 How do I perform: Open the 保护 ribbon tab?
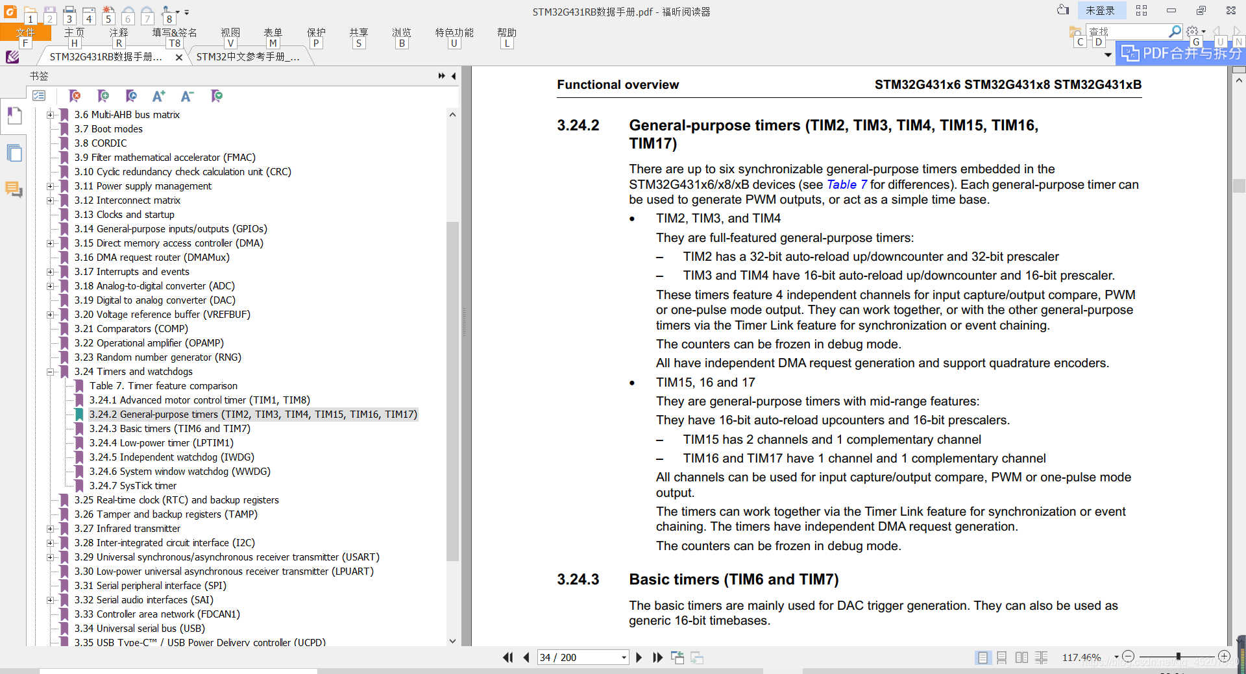point(316,32)
